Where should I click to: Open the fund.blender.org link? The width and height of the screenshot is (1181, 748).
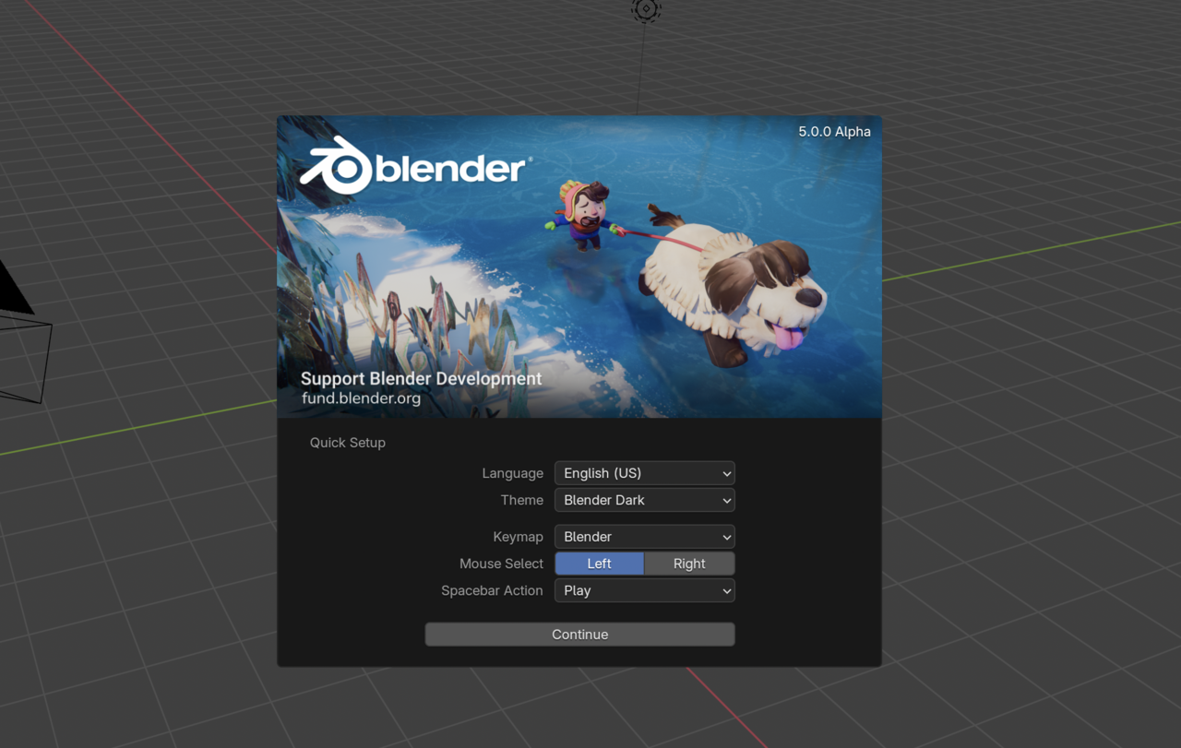pyautogui.click(x=361, y=398)
